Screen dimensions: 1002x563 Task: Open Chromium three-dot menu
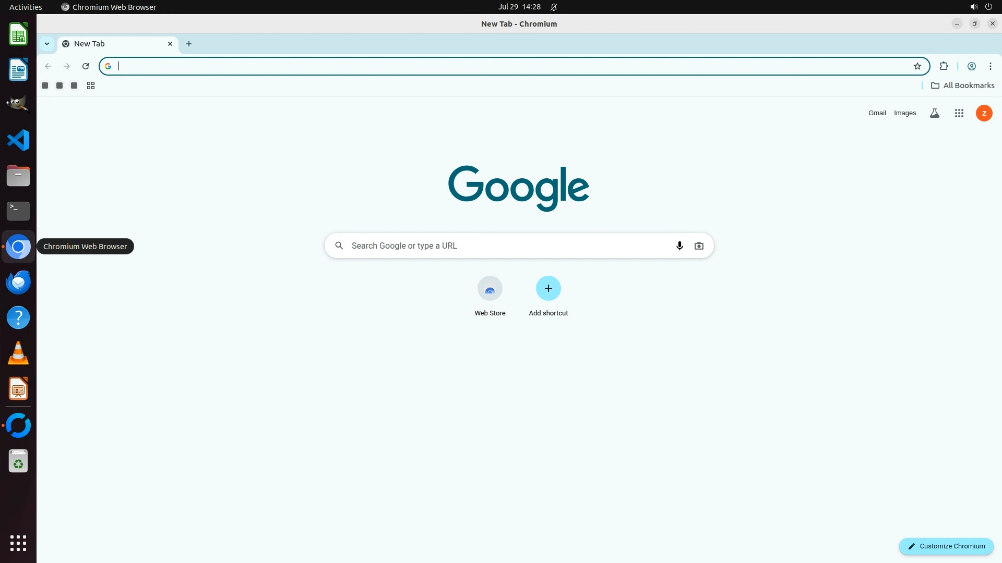(990, 66)
